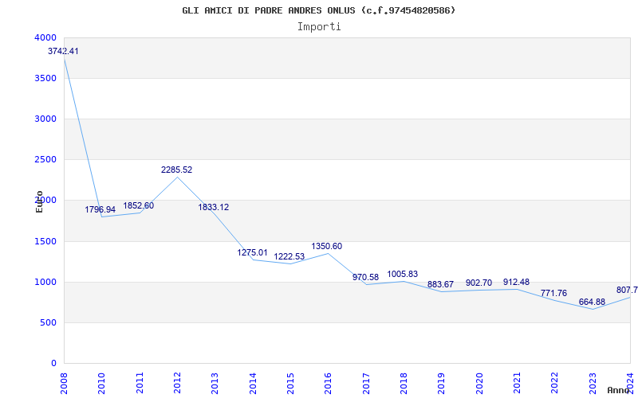This screenshot has width=638, height=398.
Task: Select the 1350.60 data label
Action: (327, 246)
